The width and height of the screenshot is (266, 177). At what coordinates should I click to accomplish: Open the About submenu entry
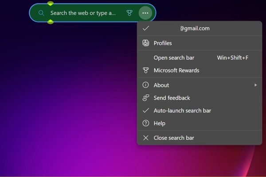[x=161, y=85]
